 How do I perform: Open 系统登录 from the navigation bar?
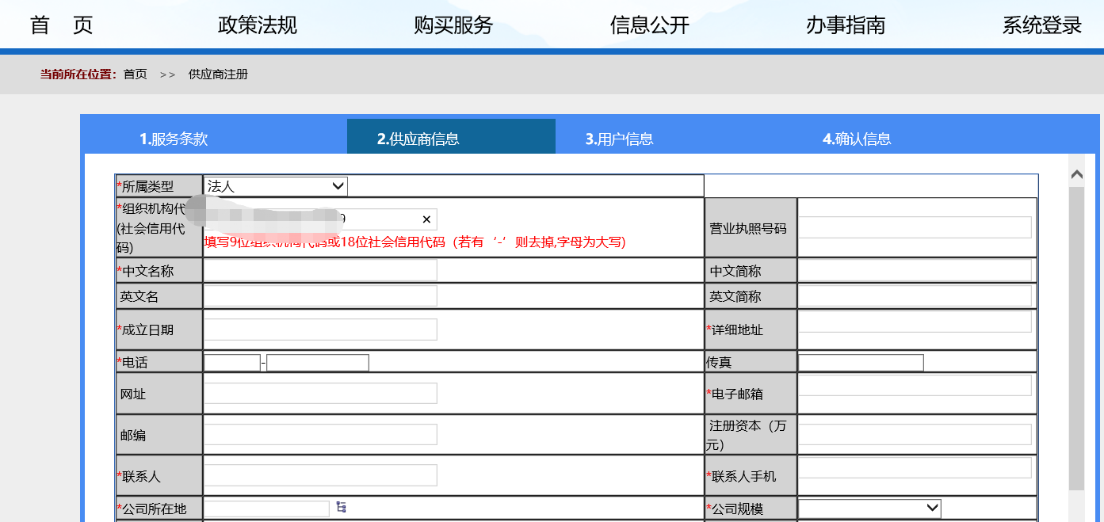tap(1041, 25)
